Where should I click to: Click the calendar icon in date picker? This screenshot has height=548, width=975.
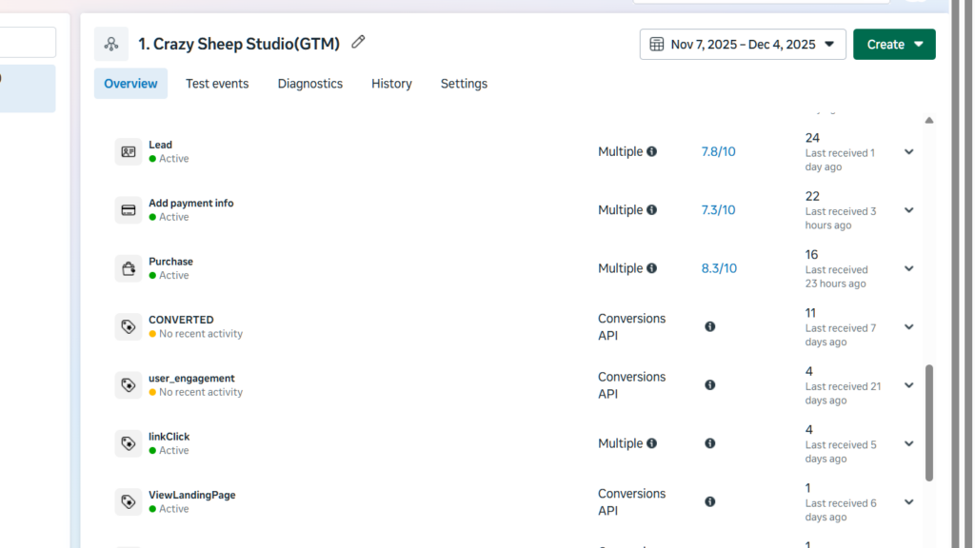point(657,45)
